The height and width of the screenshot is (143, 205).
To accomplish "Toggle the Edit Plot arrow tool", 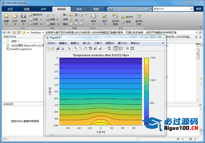I will tap(69, 48).
